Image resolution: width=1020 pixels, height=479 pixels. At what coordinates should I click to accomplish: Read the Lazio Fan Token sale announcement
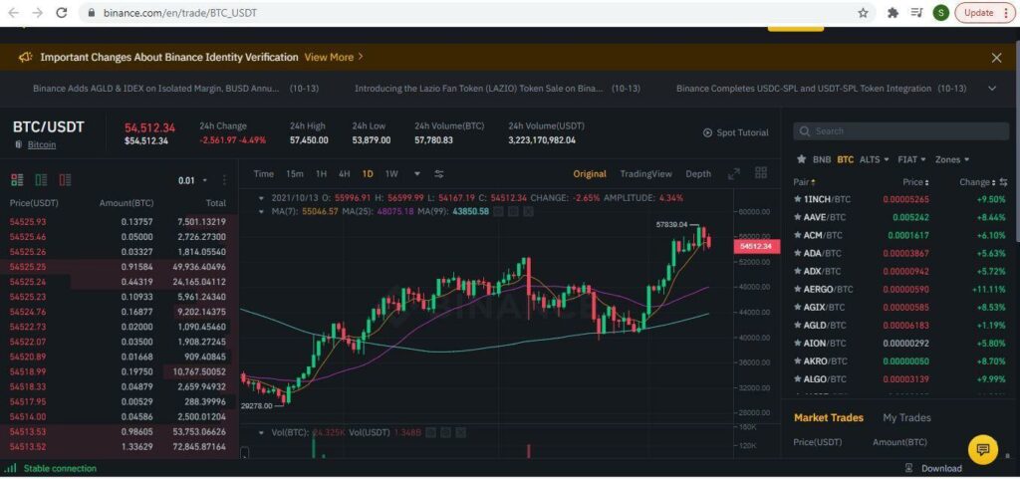[479, 89]
